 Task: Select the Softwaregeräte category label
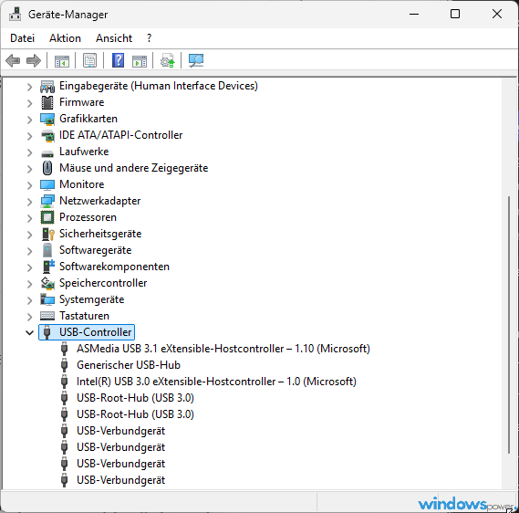96,250
